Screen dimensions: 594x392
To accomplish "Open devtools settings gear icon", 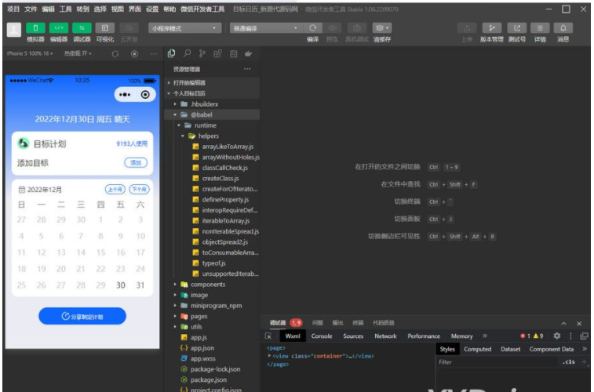I will 556,336.
